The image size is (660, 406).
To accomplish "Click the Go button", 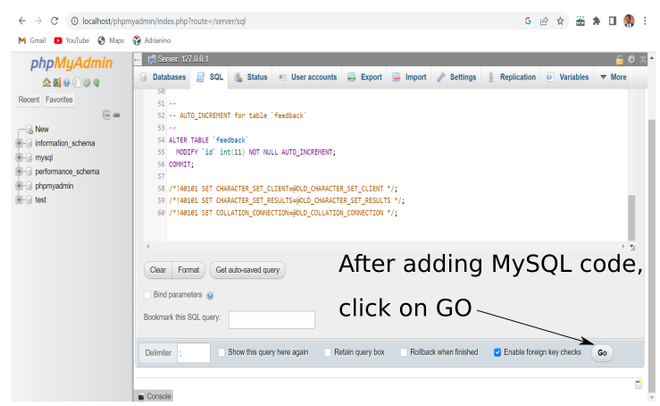I will pyautogui.click(x=602, y=353).
